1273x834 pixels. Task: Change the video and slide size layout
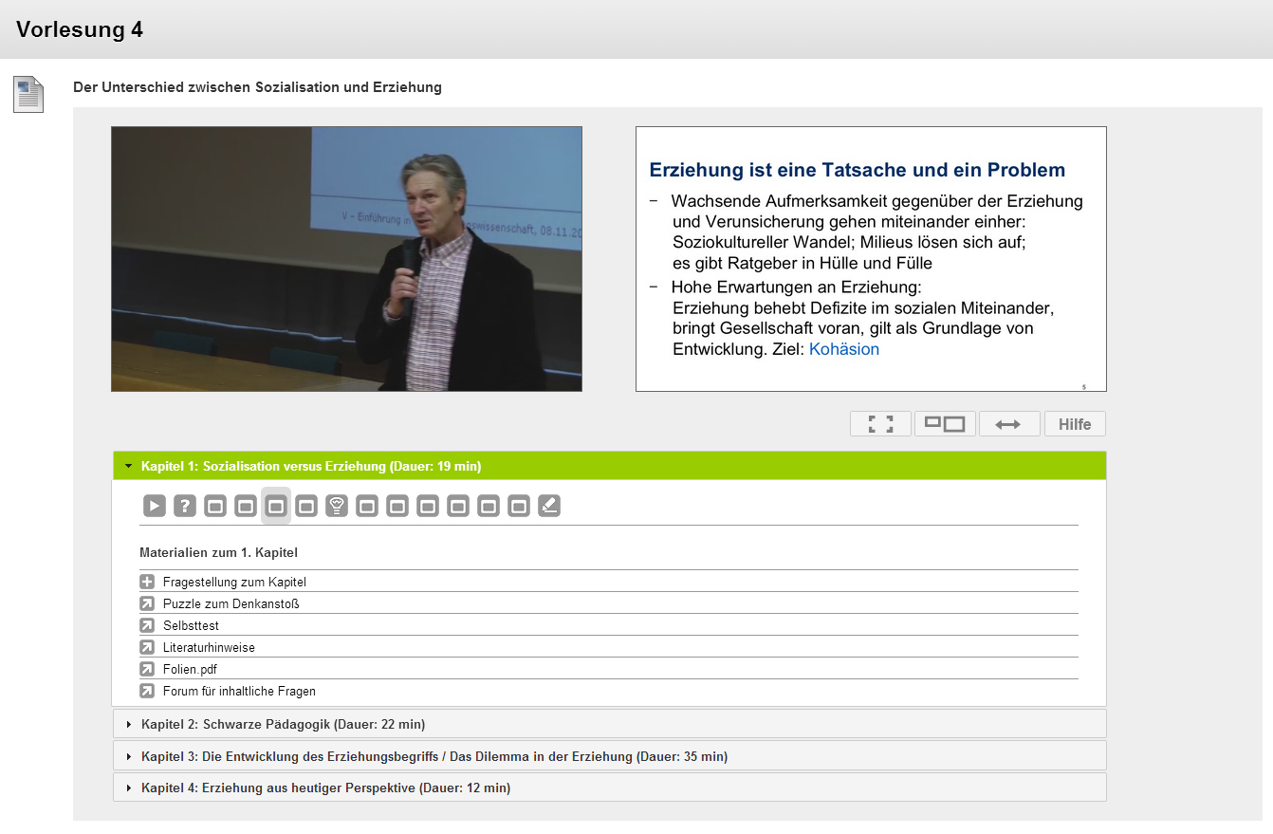945,424
